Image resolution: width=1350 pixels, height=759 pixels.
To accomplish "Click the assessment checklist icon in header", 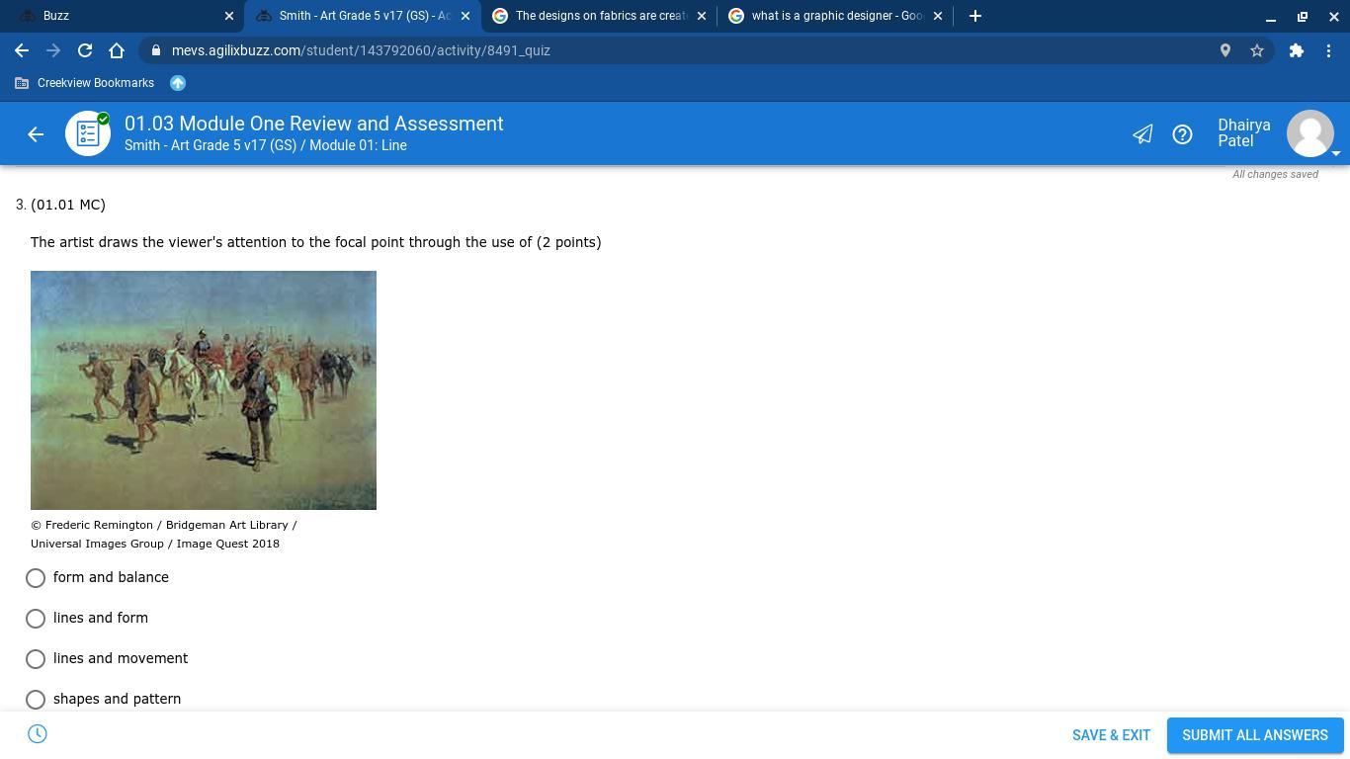I will [88, 133].
